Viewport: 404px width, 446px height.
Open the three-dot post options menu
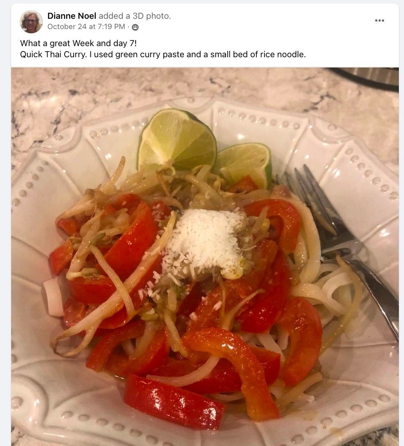click(379, 21)
